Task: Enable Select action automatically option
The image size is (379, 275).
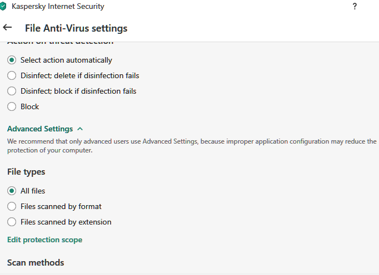Action: pos(12,60)
